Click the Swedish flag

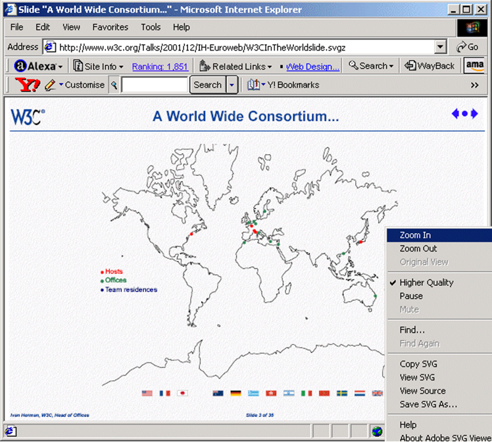pyautogui.click(x=342, y=393)
